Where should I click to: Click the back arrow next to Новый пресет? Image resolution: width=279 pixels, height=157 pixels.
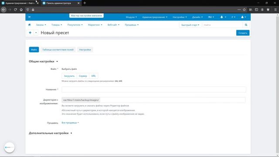click(30, 33)
